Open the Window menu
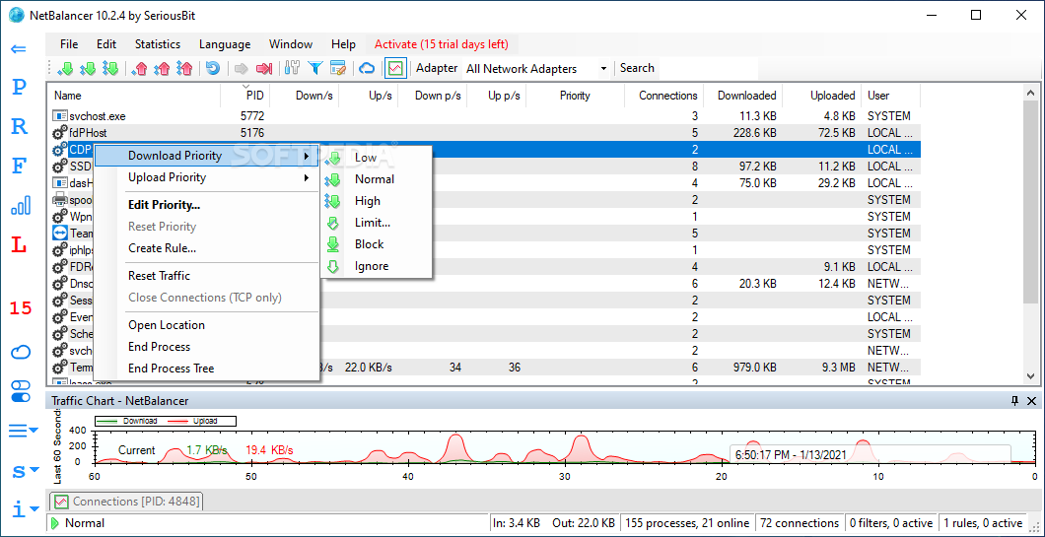The height and width of the screenshot is (537, 1045). (x=291, y=44)
